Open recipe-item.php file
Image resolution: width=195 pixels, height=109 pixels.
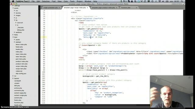pyautogui.click(x=21, y=69)
